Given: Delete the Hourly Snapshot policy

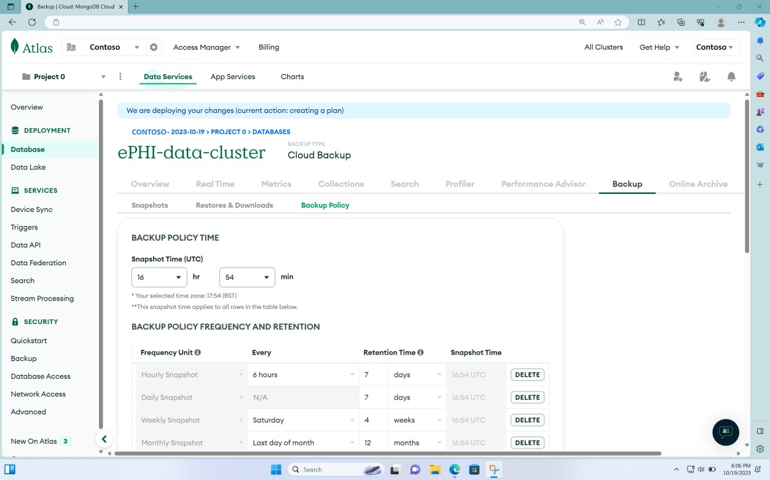Looking at the screenshot, I should (x=527, y=374).
